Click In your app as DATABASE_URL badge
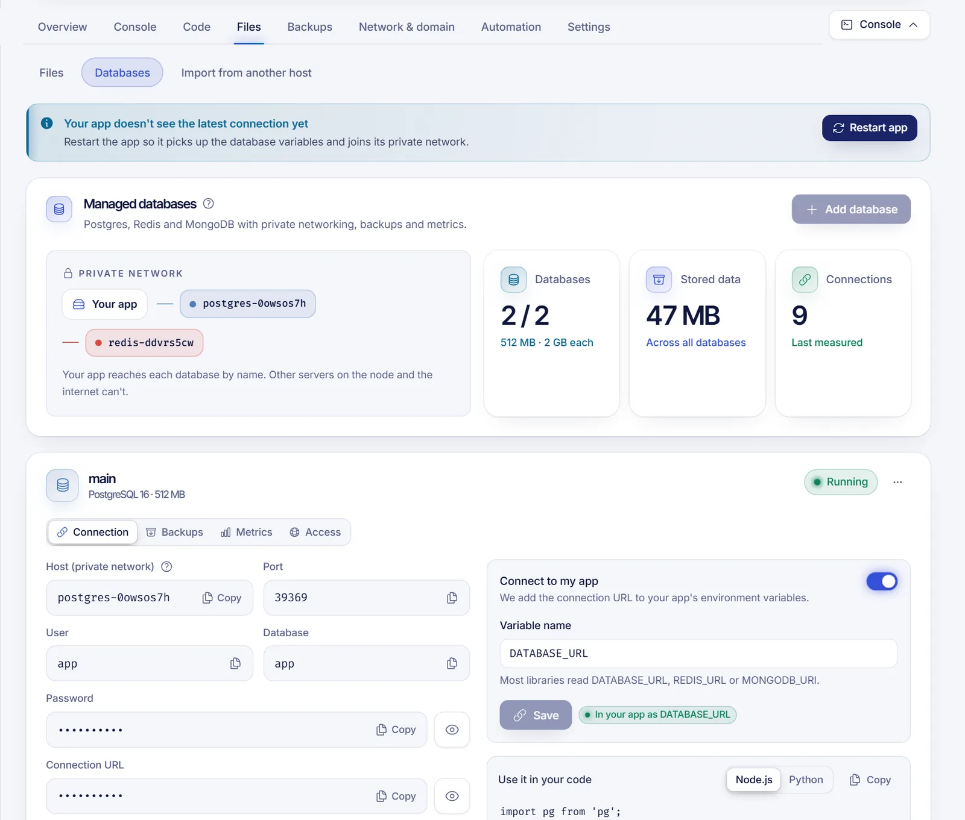The height and width of the screenshot is (820, 965). click(x=657, y=715)
